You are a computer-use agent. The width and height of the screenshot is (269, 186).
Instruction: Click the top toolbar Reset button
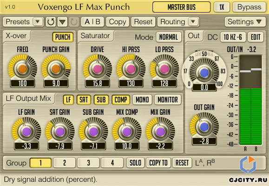[143, 22]
